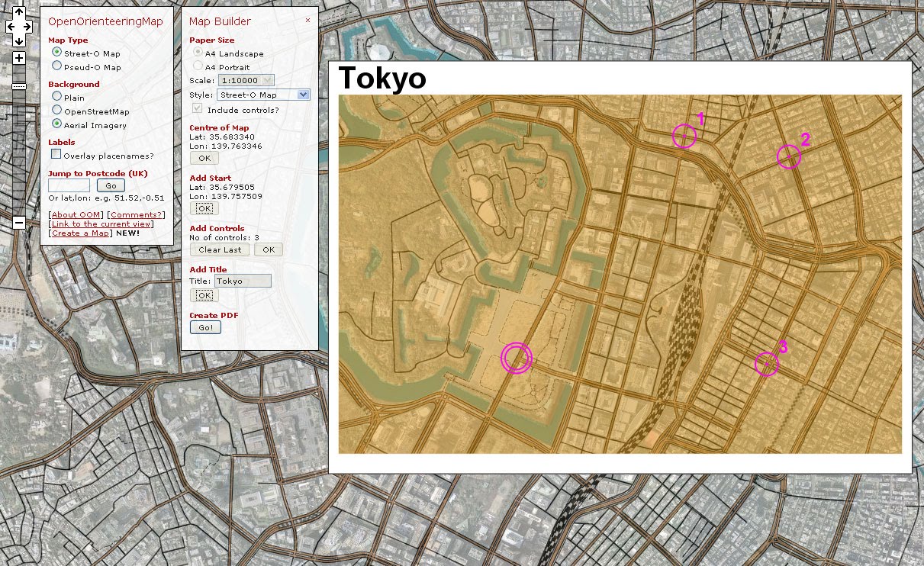The width and height of the screenshot is (924, 566).
Task: Click the Create a Map link
Action: [80, 233]
